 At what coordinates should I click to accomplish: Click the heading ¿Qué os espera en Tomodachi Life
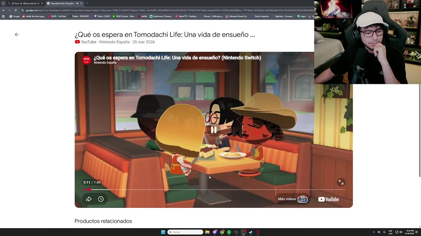point(164,34)
